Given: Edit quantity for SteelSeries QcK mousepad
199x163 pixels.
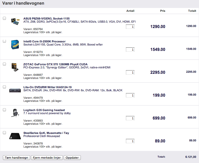Looking at the screenshot, I should tap(130, 141).
